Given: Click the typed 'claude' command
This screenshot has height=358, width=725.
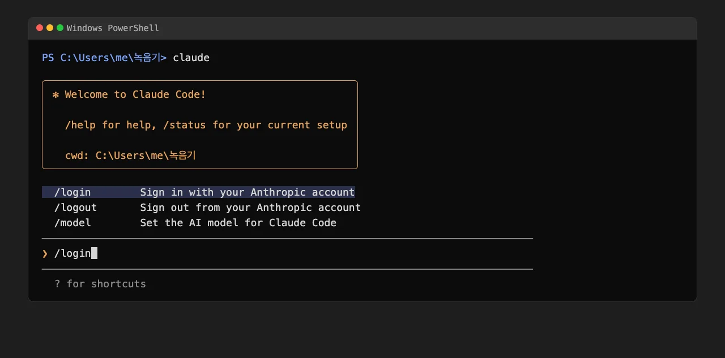Looking at the screenshot, I should click(x=191, y=58).
